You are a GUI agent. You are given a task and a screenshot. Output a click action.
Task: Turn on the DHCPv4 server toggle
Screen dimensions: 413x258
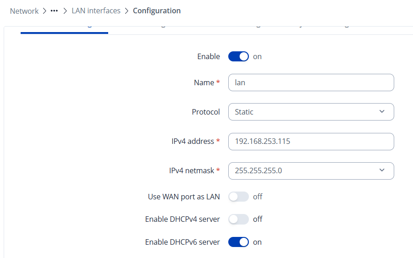pos(238,219)
